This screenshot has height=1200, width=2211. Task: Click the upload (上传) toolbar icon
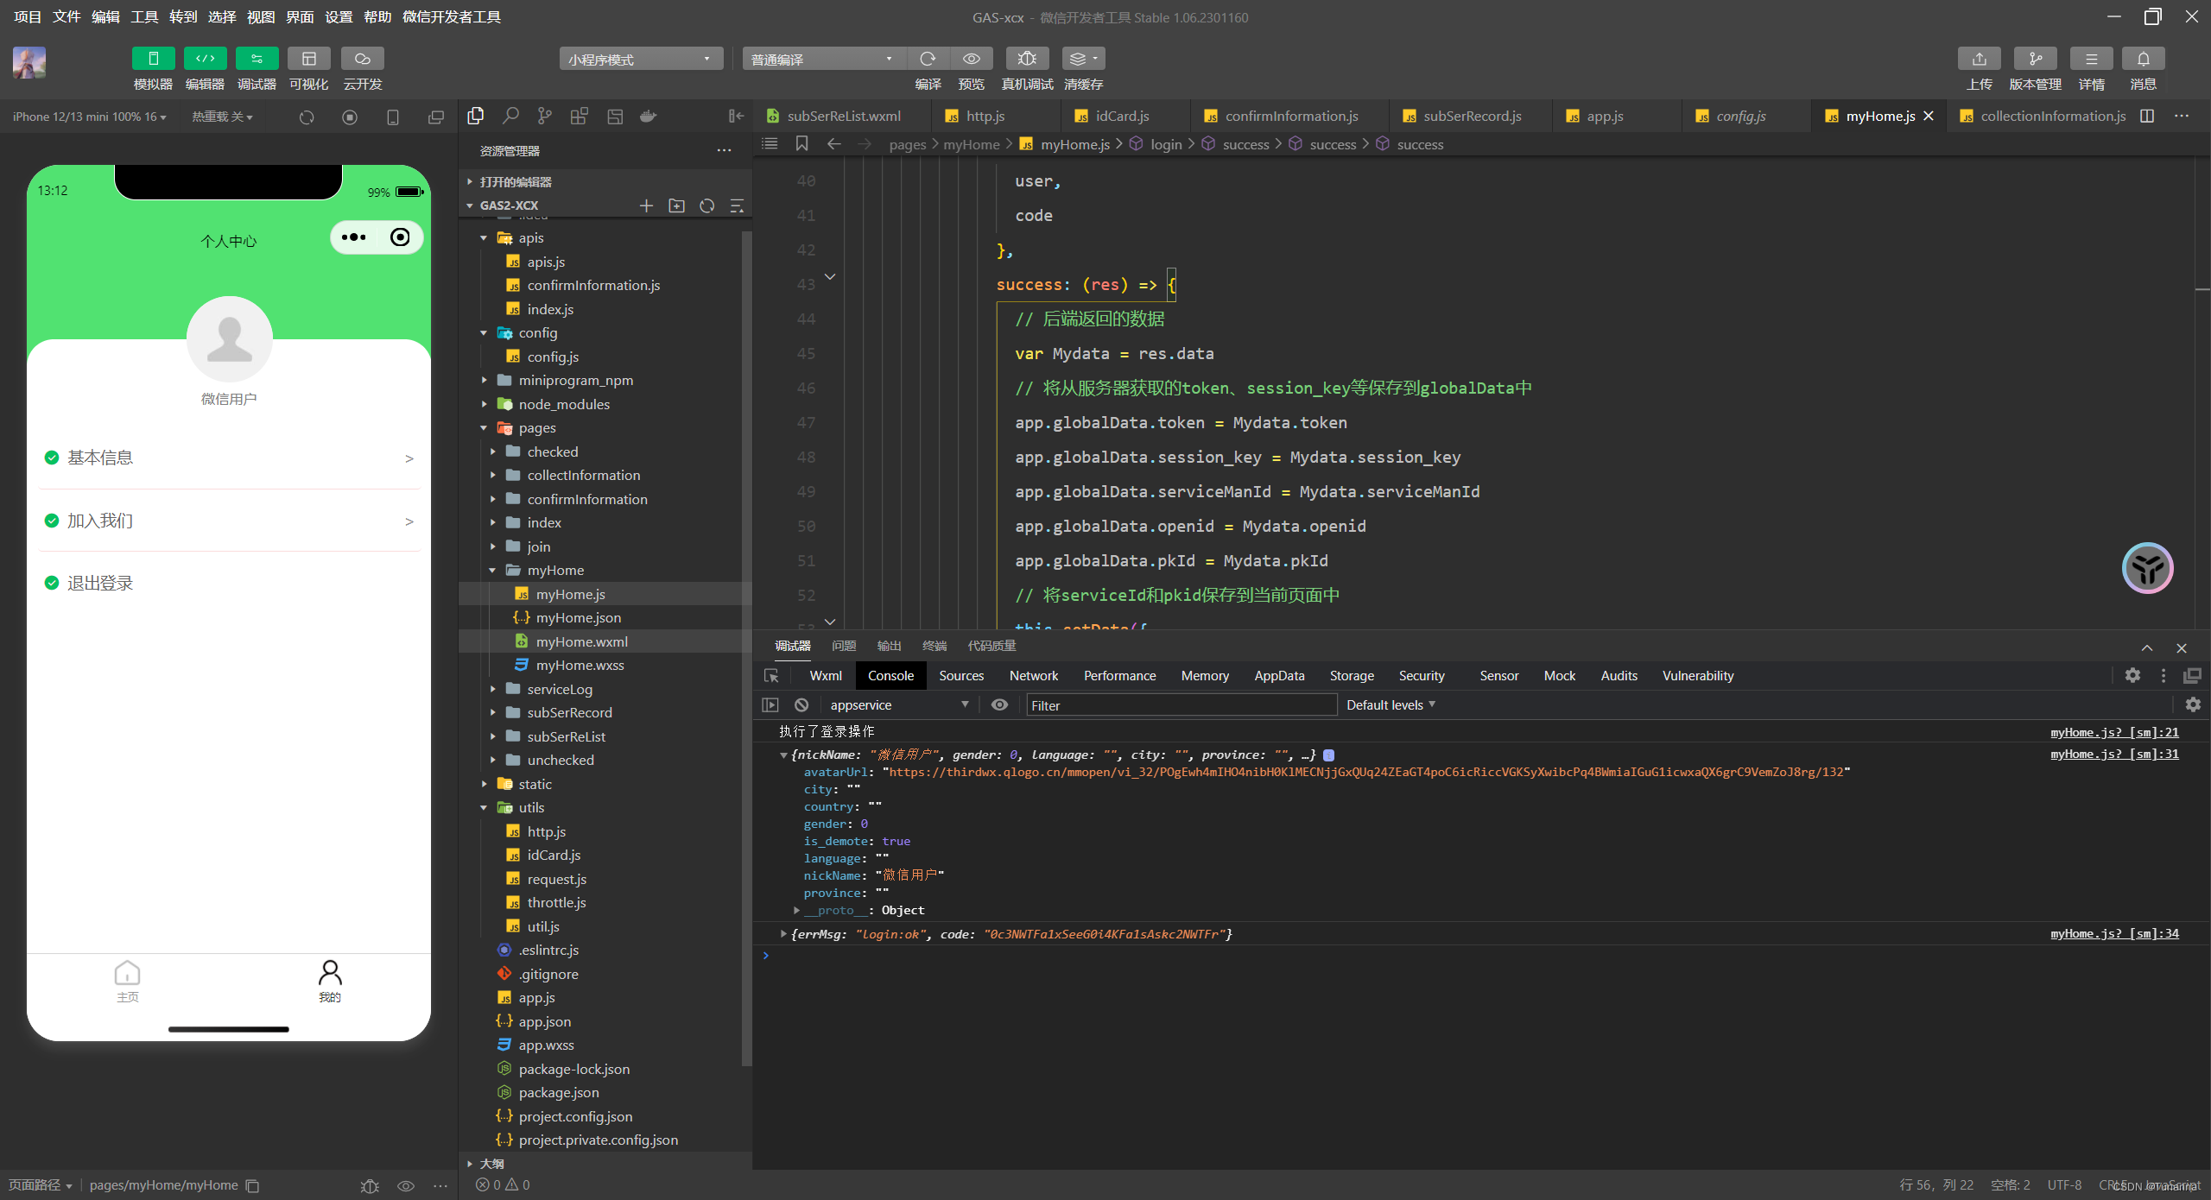[1979, 59]
